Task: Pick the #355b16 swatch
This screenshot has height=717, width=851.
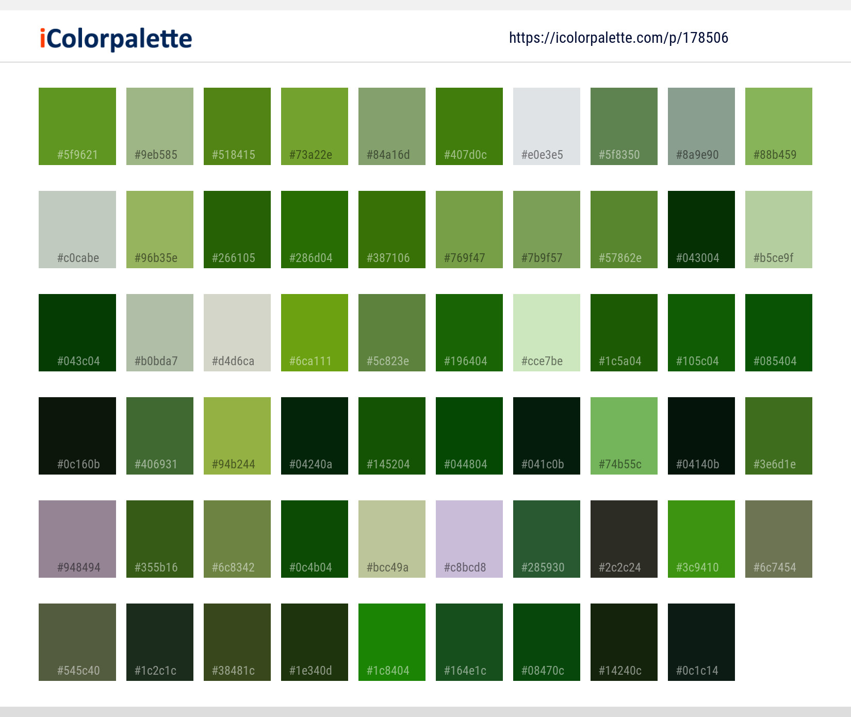Action: coord(160,539)
